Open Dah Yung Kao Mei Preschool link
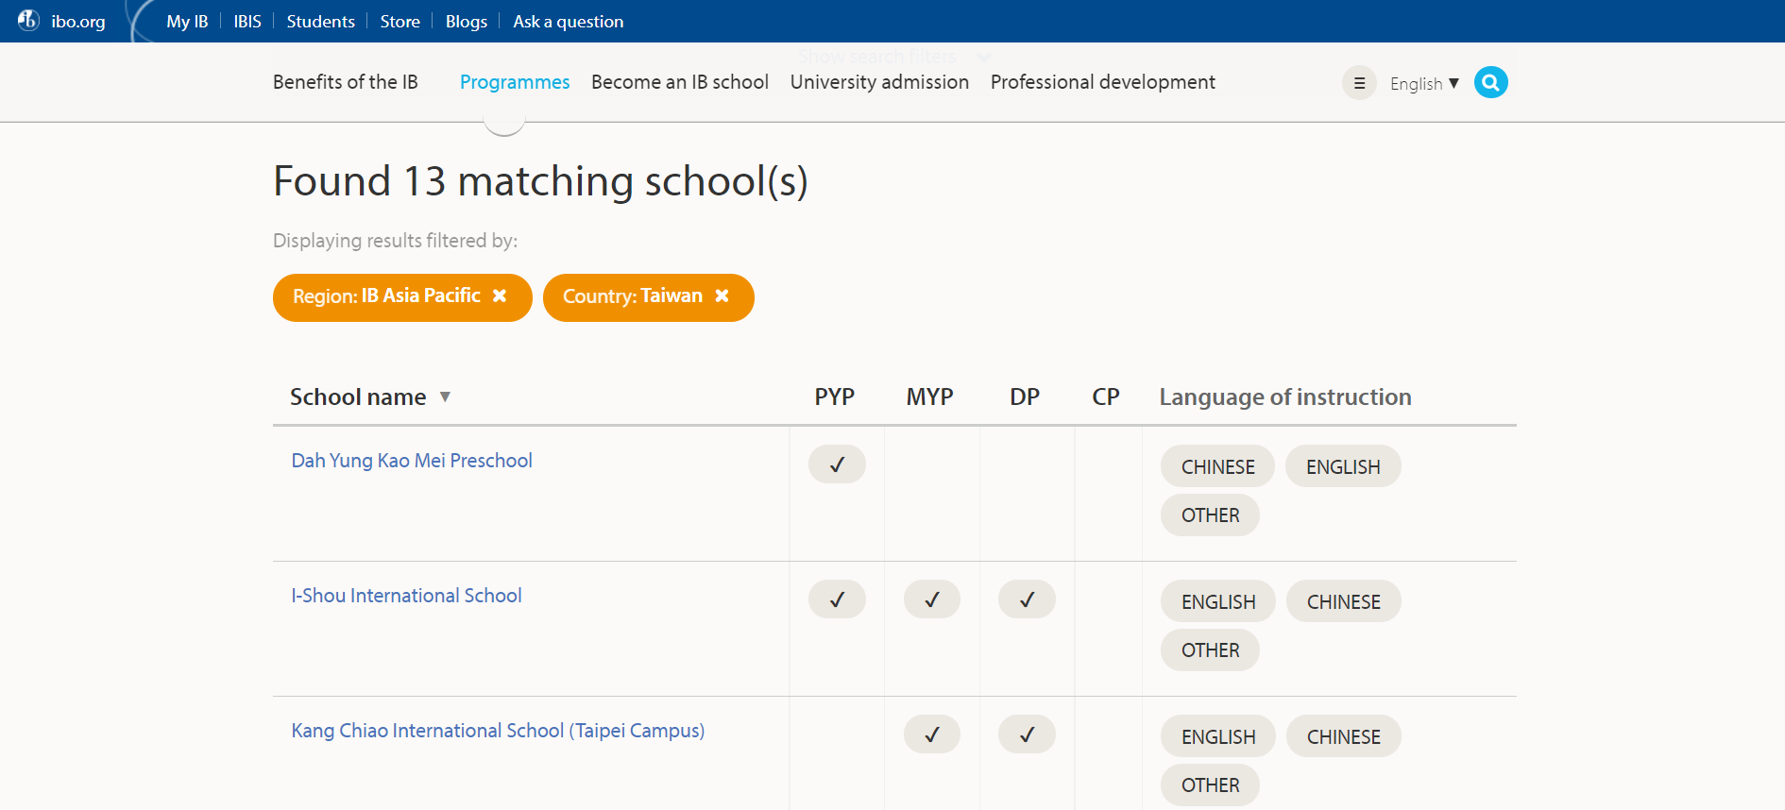1785x810 pixels. [x=412, y=461]
